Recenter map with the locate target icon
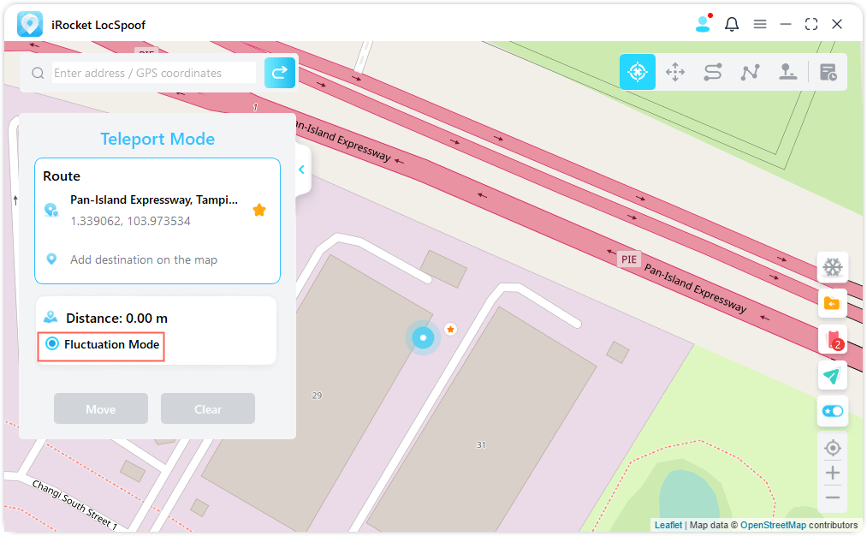Viewport: 867px width, 536px height. pos(832,448)
